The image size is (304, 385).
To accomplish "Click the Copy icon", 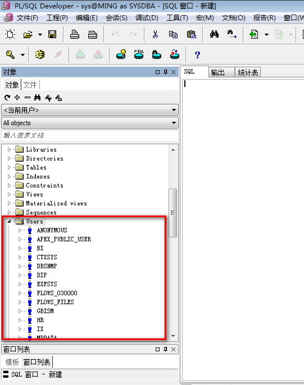I will click(x=173, y=34).
